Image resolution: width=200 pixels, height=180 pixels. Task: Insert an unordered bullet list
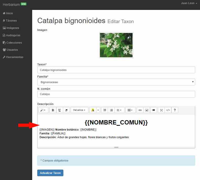tap(104, 110)
